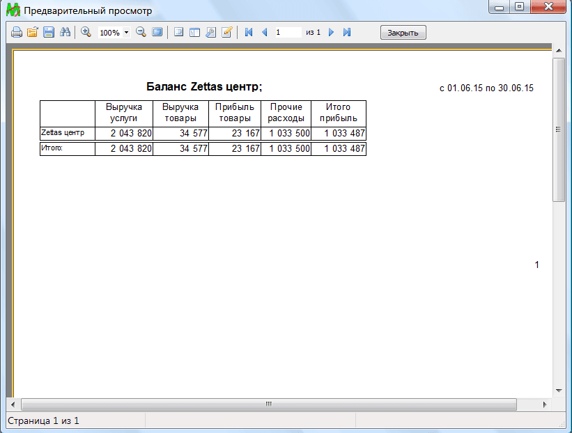Minimize the Предварительный просмотр window
This screenshot has height=433, width=572.
click(x=500, y=6)
